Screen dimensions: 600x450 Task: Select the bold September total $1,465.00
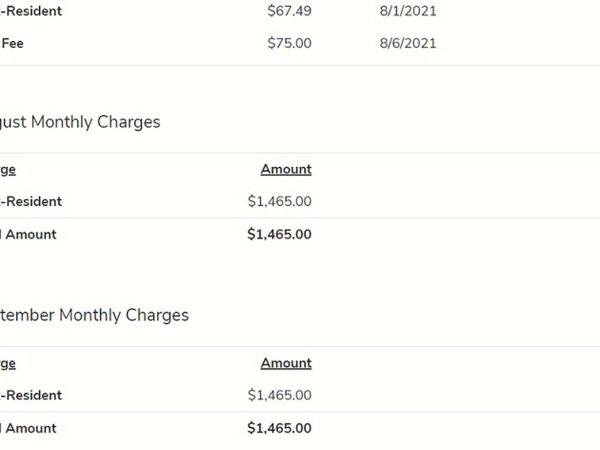pyautogui.click(x=279, y=428)
